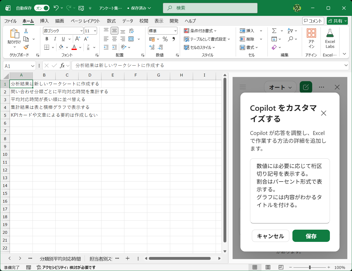Click the font color red swatch

coord(74,47)
